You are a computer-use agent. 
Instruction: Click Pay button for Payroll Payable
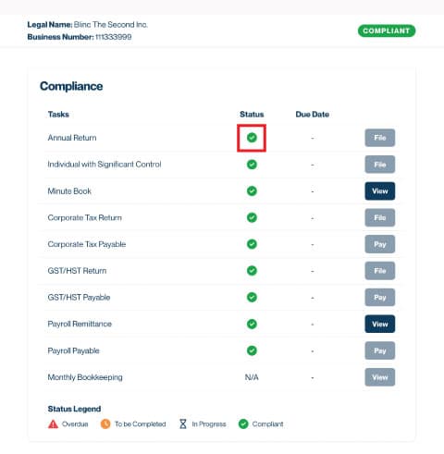(380, 350)
